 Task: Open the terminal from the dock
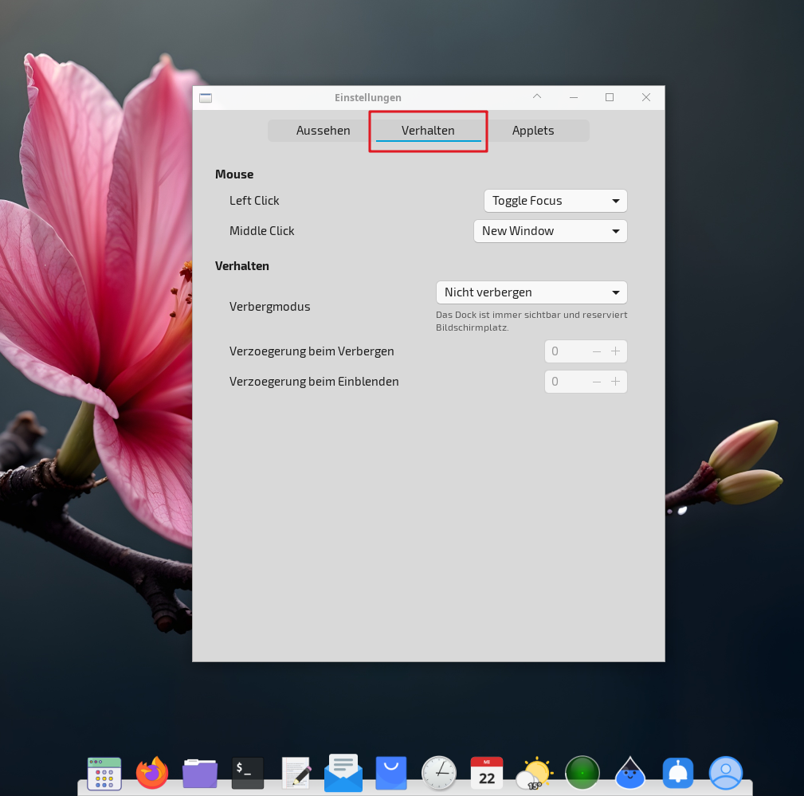tap(248, 773)
